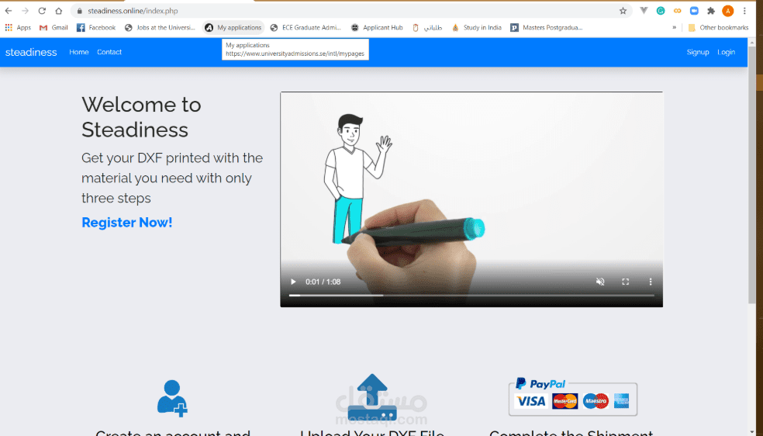Click the Maestro card logo
Screen dimensions: 763x436
tap(596, 401)
